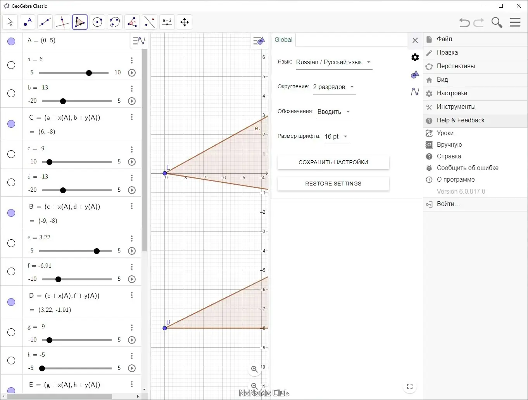Zoom in on the graphics view
The width and height of the screenshot is (528, 400).
pos(254,369)
